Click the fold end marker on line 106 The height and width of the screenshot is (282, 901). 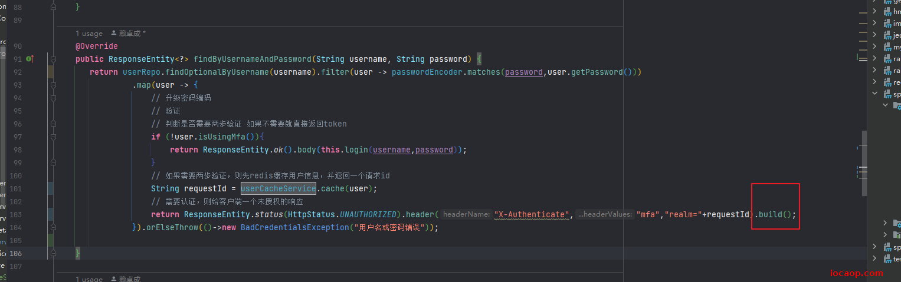tap(53, 253)
